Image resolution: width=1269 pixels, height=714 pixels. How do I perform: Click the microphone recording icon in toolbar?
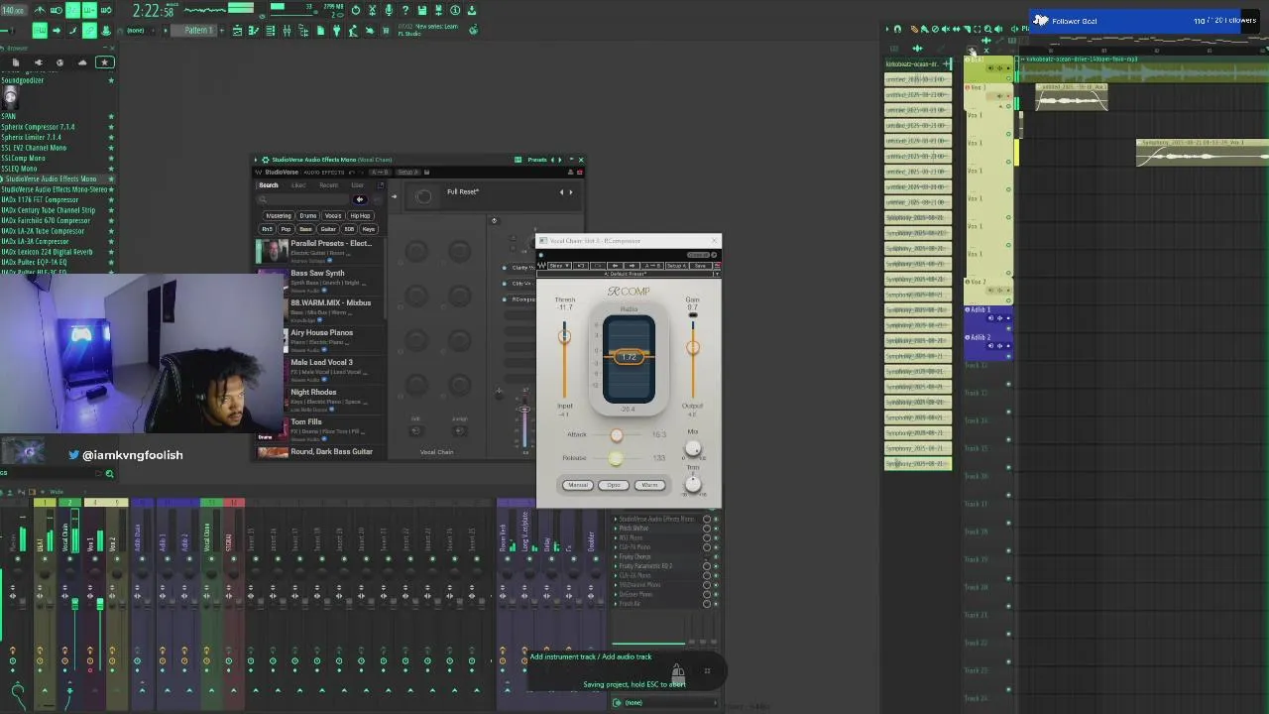389,10
